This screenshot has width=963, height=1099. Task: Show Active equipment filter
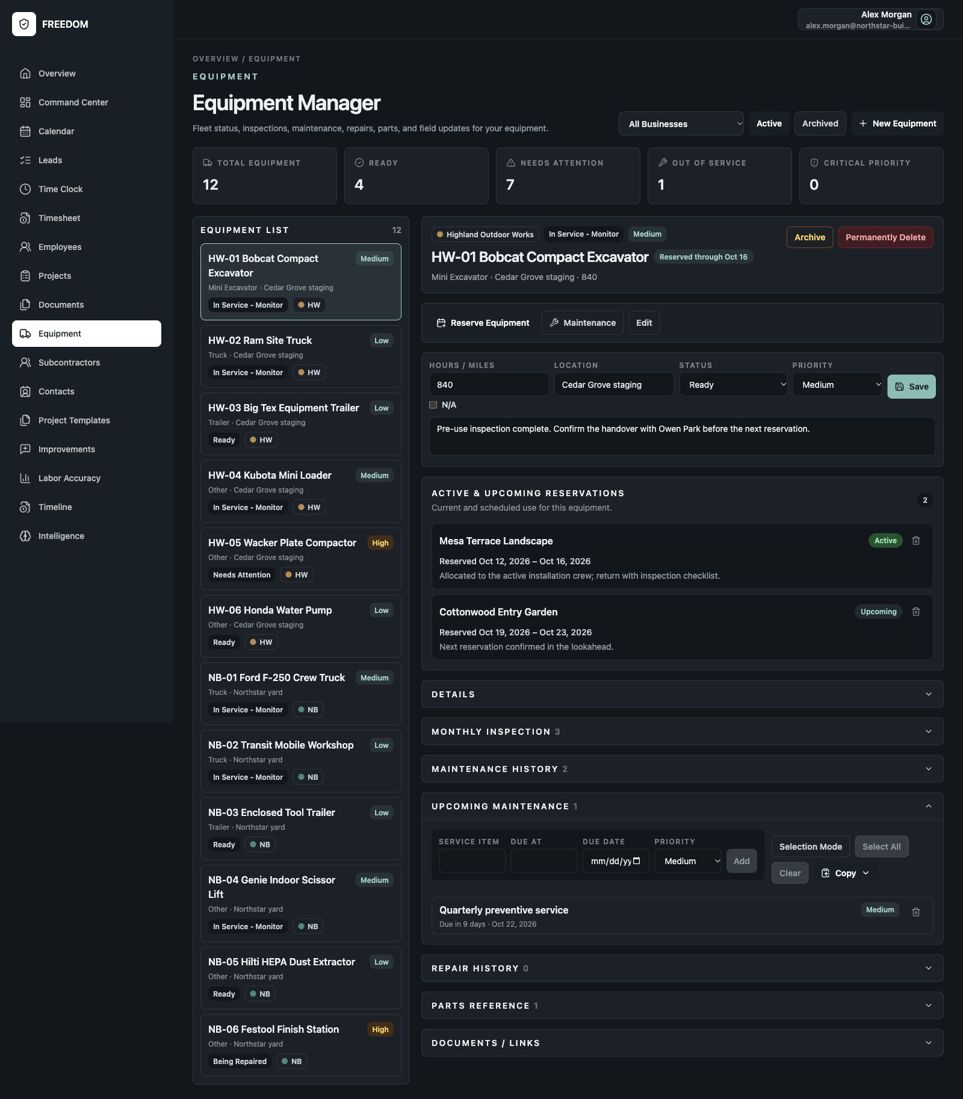click(769, 123)
